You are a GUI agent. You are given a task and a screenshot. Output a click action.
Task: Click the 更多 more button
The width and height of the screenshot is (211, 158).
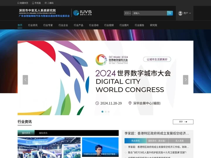(183, 122)
